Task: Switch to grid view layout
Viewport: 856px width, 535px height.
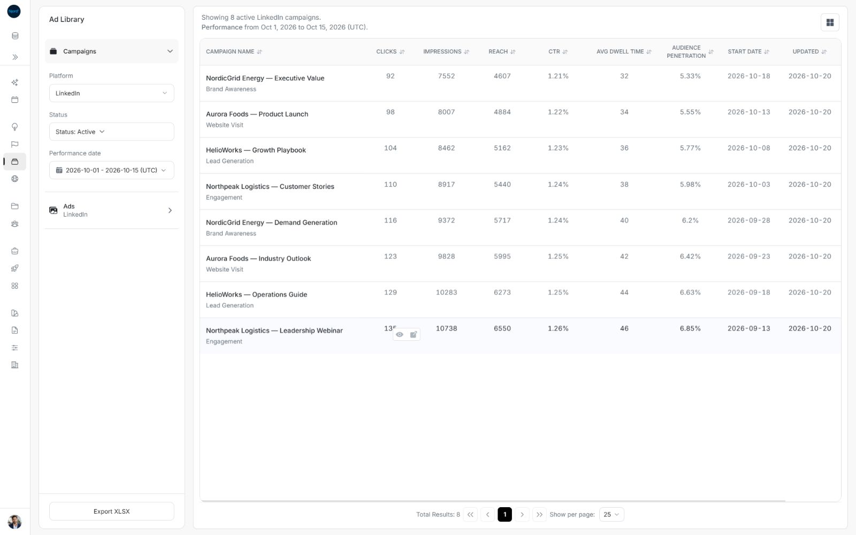Action: (830, 22)
